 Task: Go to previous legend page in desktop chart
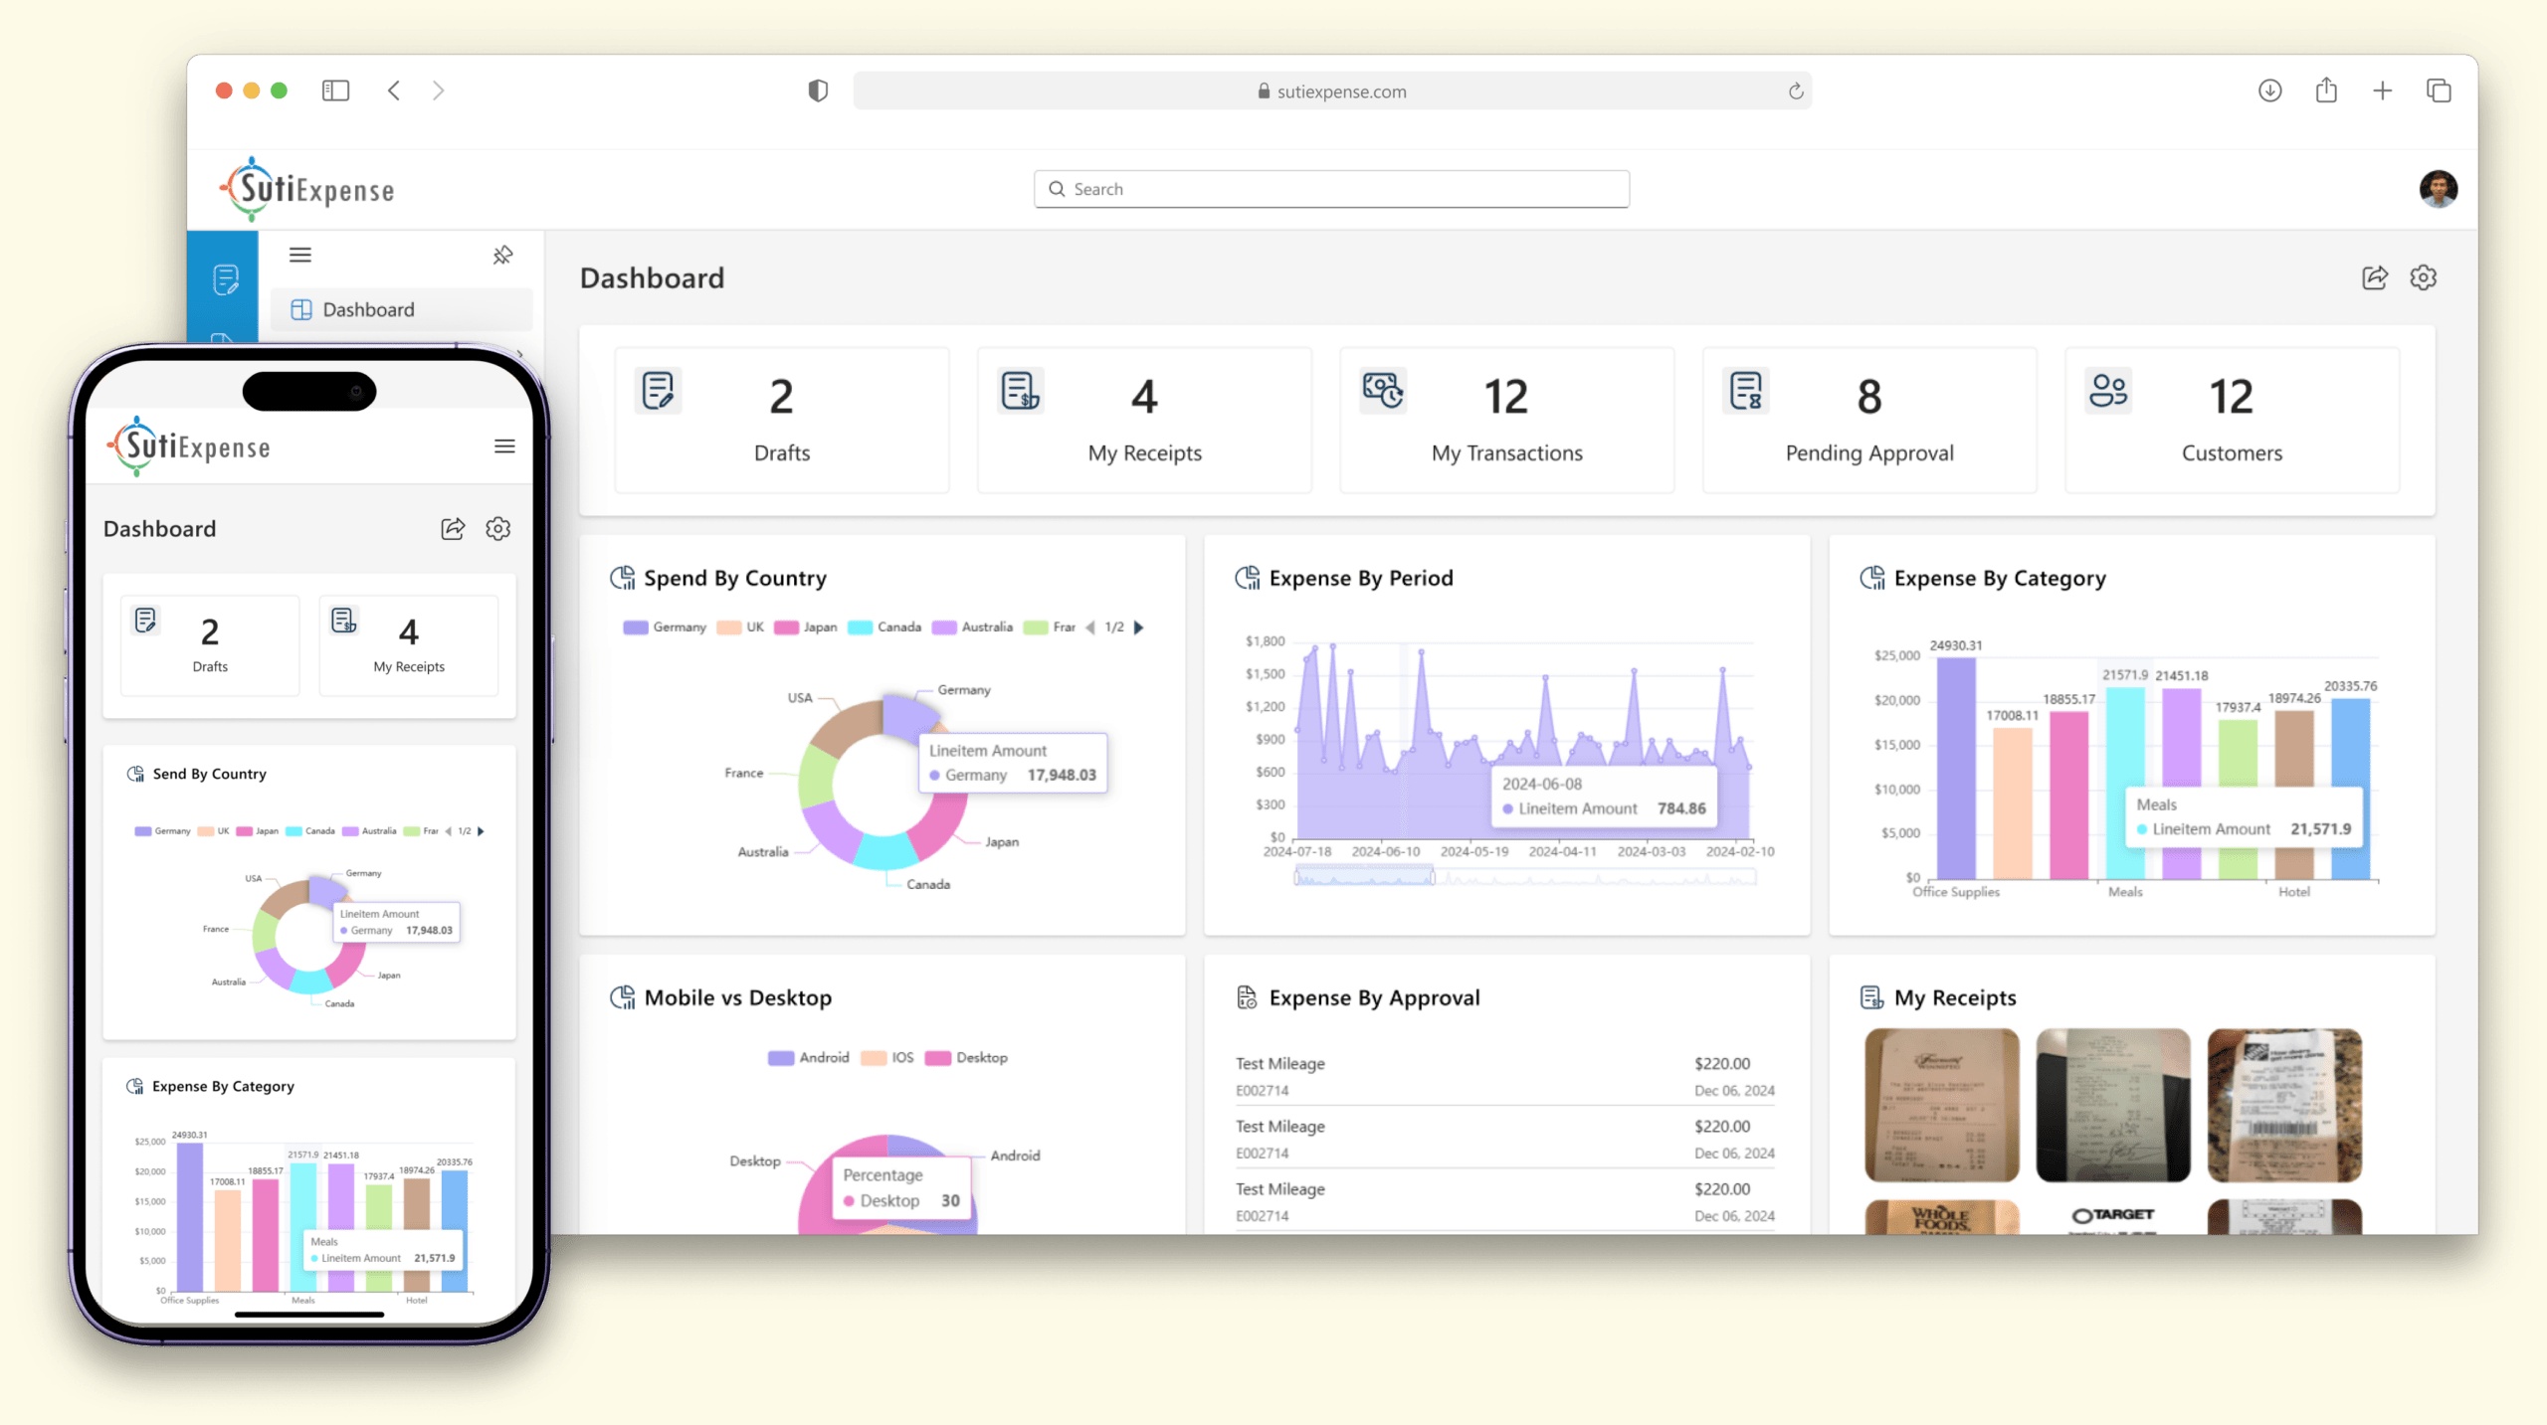[x=1090, y=627]
